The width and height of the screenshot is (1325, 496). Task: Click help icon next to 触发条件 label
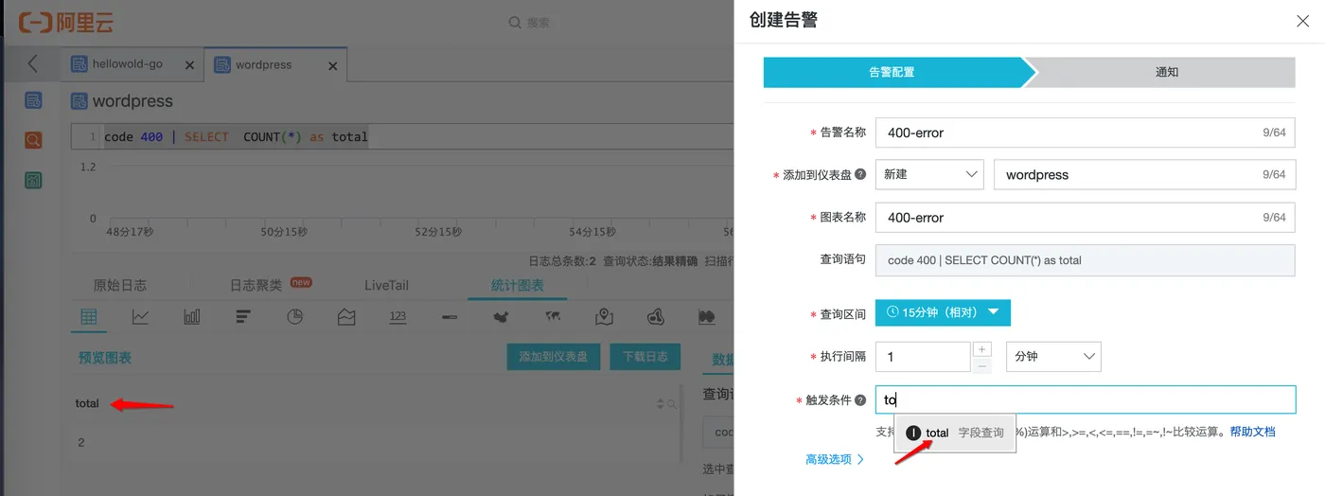860,400
